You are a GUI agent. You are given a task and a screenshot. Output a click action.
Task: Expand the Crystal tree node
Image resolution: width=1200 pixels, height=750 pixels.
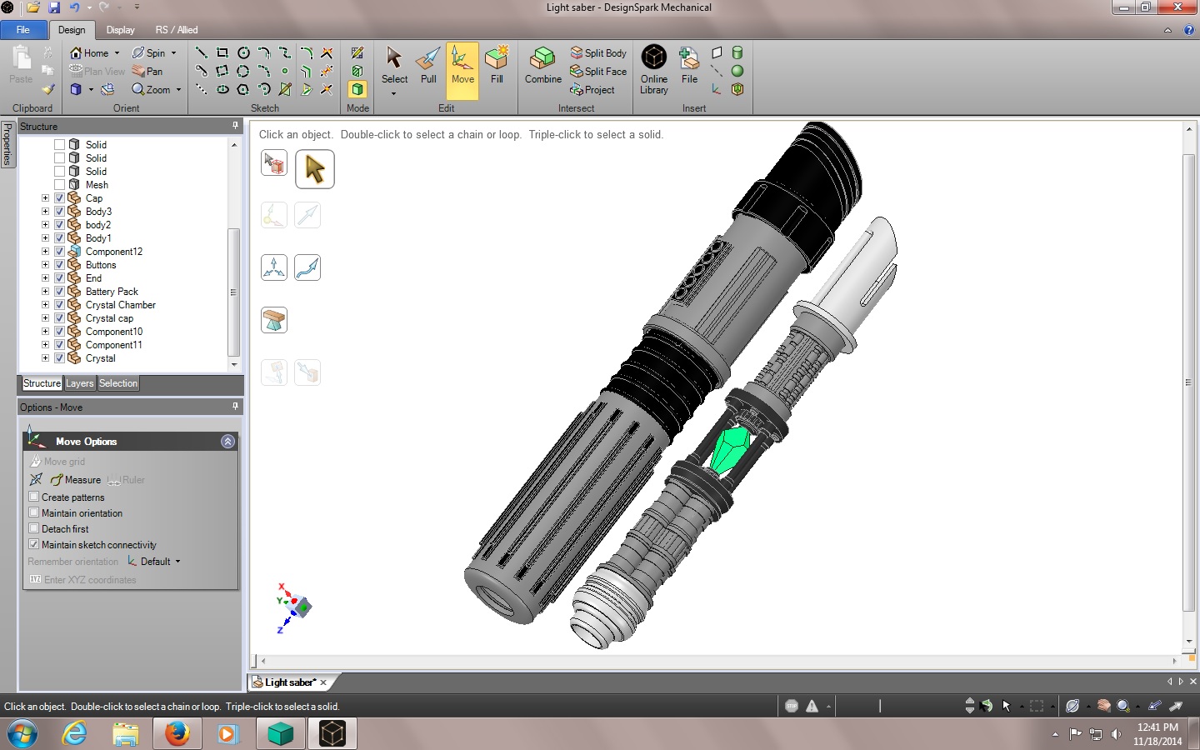(x=45, y=358)
